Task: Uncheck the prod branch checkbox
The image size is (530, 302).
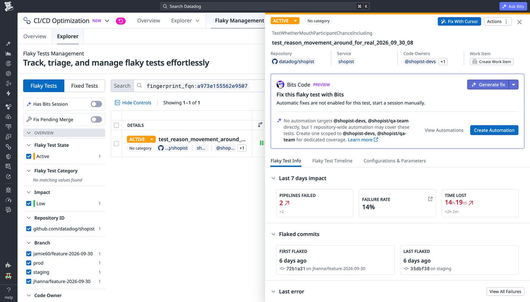Action: tap(29, 263)
